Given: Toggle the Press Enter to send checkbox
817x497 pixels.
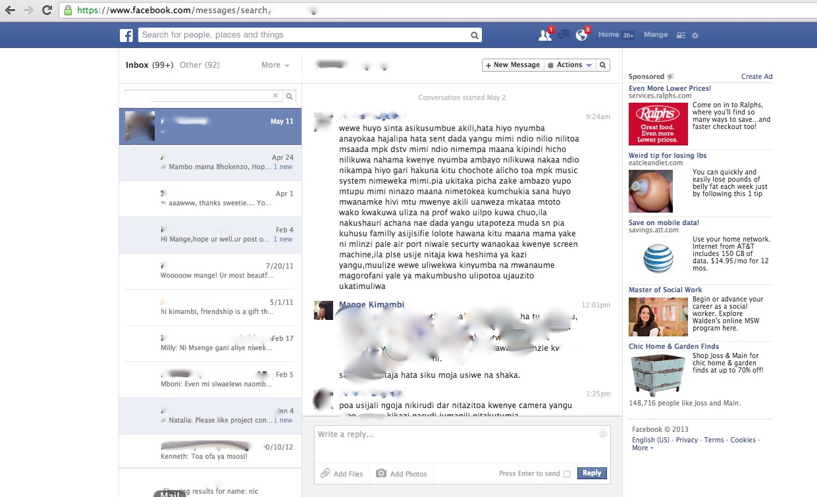Looking at the screenshot, I should (x=567, y=474).
